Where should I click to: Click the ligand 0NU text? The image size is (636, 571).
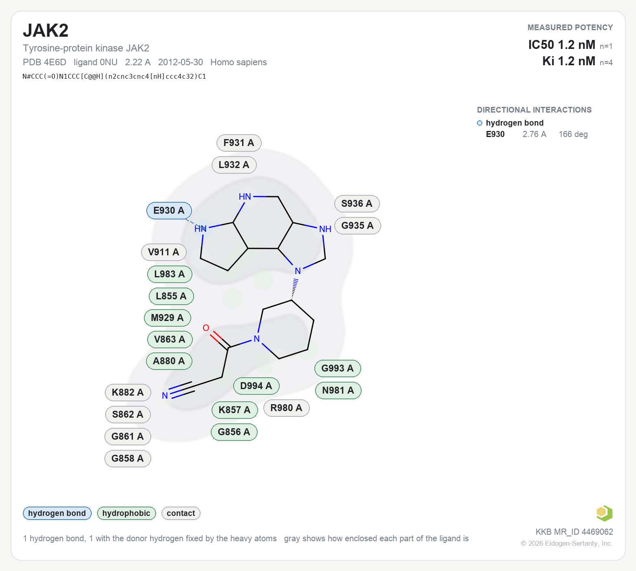(95, 62)
